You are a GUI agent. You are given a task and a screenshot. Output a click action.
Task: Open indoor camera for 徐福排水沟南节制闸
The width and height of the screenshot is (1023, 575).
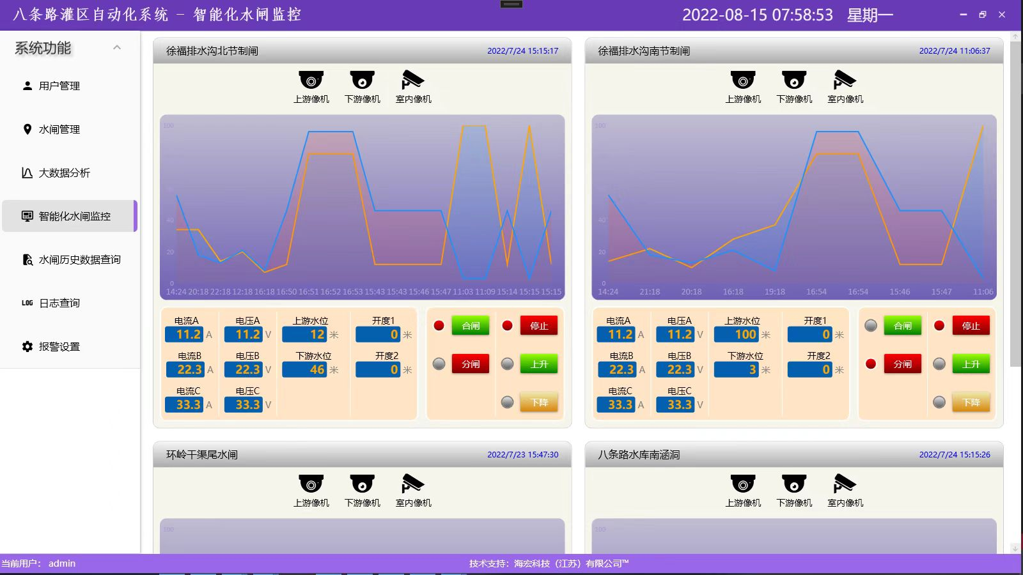tap(845, 81)
